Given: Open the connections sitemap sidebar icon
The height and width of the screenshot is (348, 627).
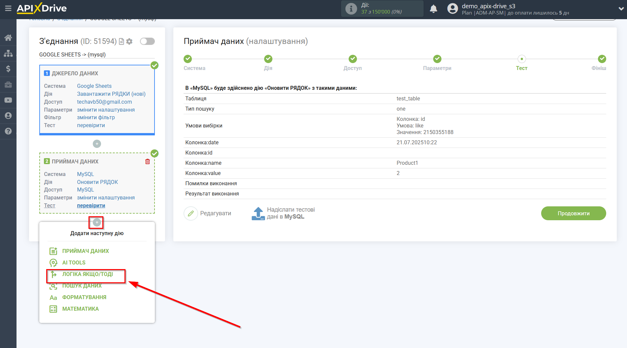Looking at the screenshot, I should (x=8, y=53).
